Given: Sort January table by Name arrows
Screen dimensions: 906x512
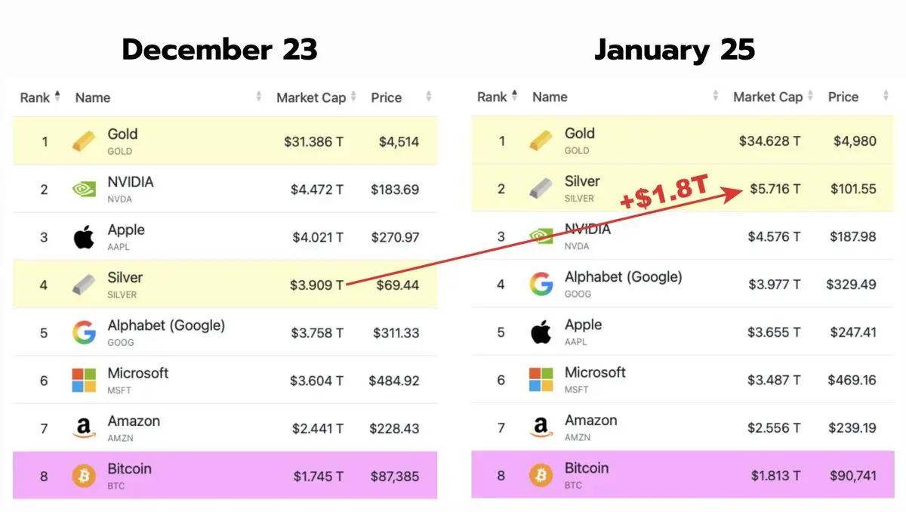Looking at the screenshot, I should click(716, 97).
